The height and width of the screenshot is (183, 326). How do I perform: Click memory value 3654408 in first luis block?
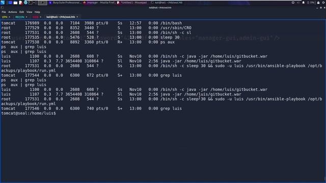click(74, 61)
